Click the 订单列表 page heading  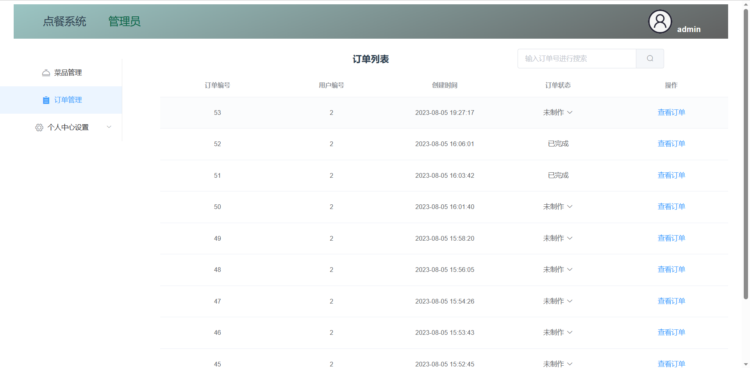371,59
